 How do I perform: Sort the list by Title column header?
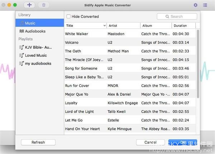coord(85,25)
